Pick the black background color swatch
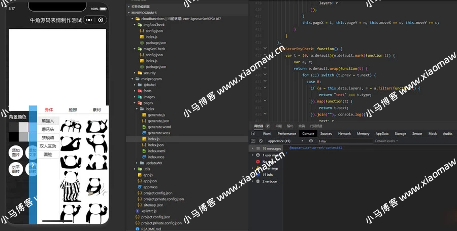This screenshot has height=231, width=457. tap(14, 137)
